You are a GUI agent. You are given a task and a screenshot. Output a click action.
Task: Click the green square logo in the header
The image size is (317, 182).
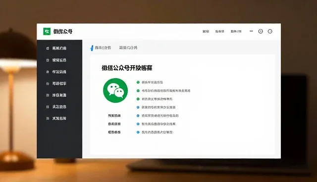[47, 31]
